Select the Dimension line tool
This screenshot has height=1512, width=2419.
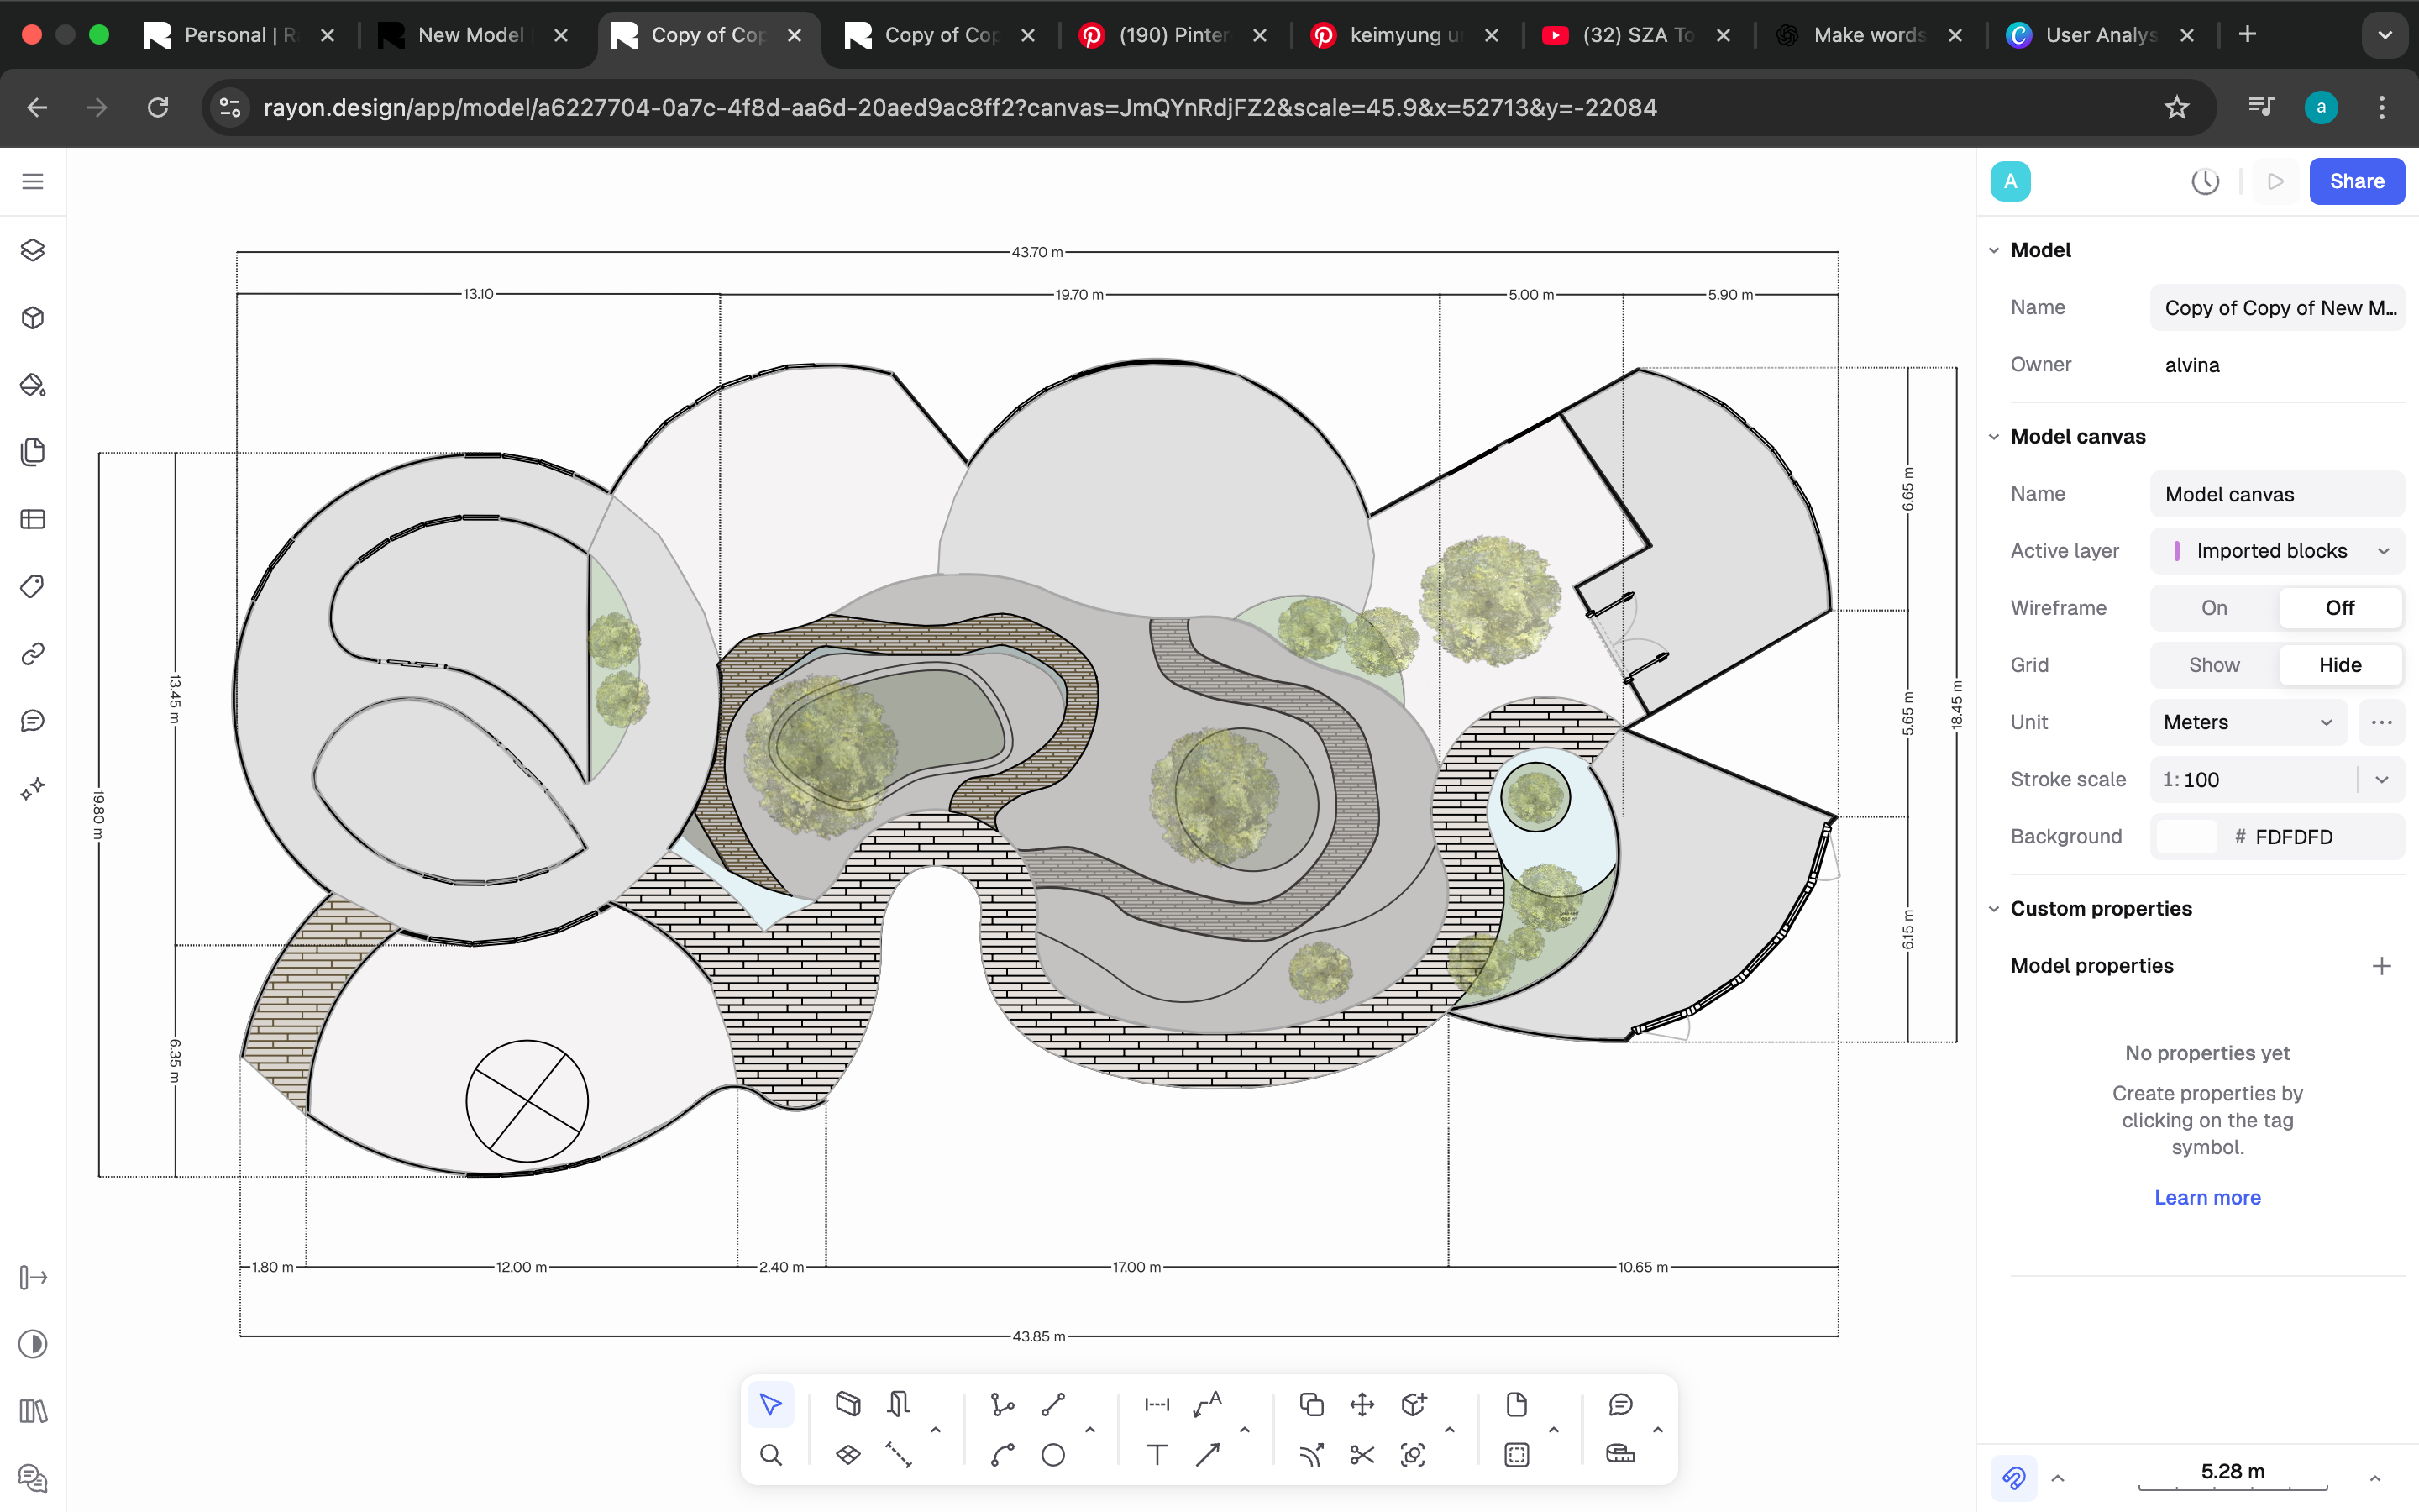[x=1157, y=1404]
